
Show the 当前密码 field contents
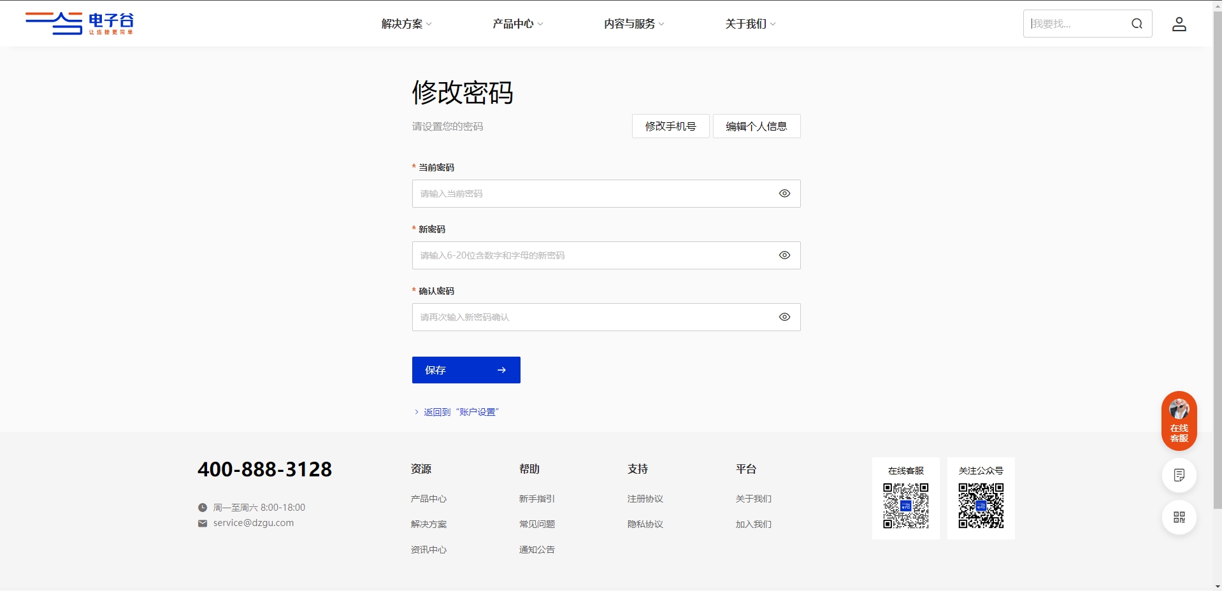pyautogui.click(x=784, y=194)
